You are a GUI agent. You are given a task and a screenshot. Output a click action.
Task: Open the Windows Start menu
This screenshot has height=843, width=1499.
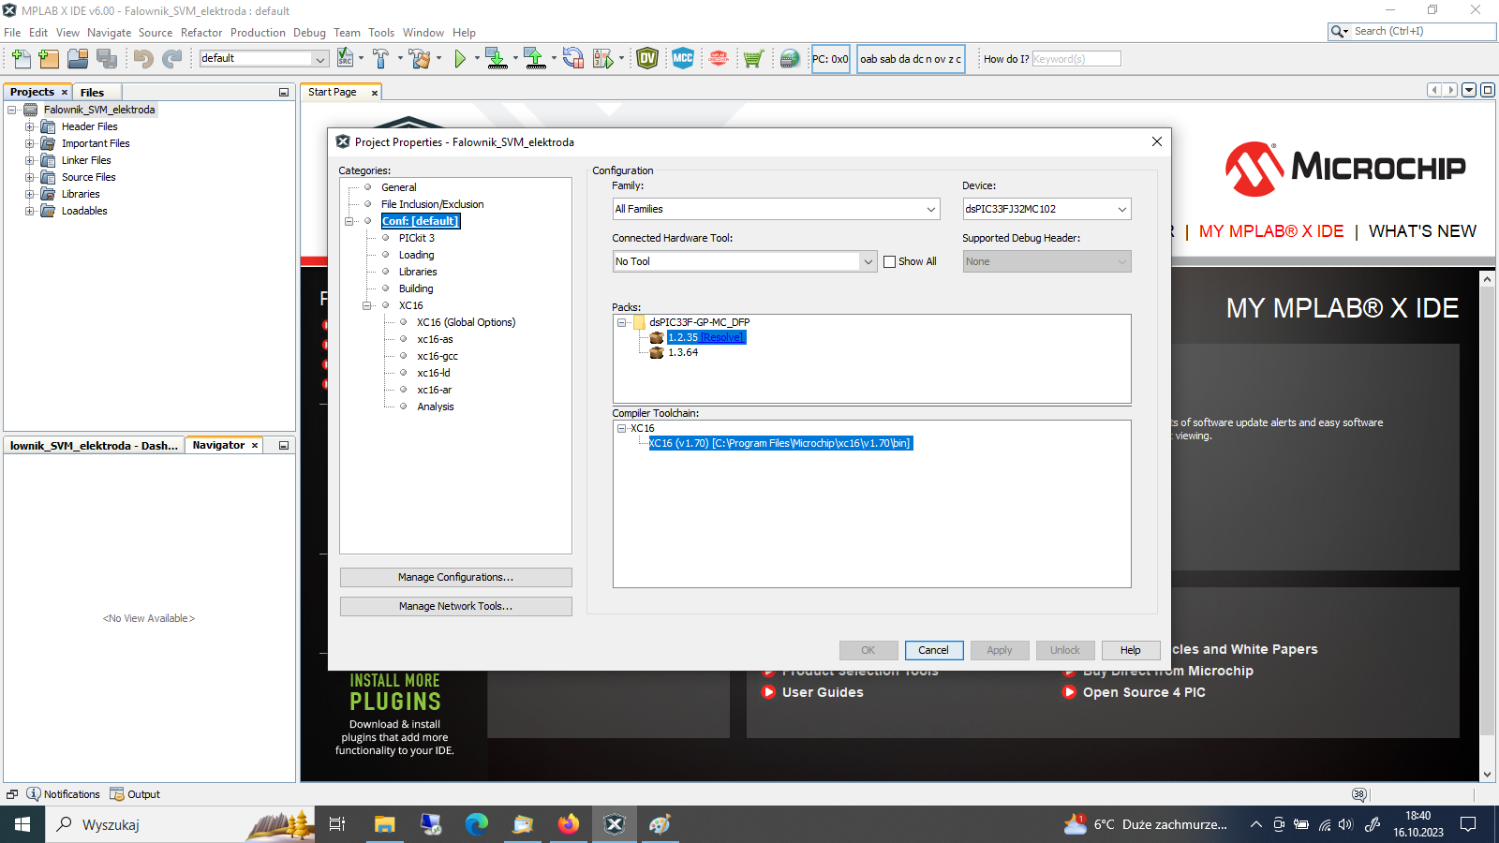(22, 824)
